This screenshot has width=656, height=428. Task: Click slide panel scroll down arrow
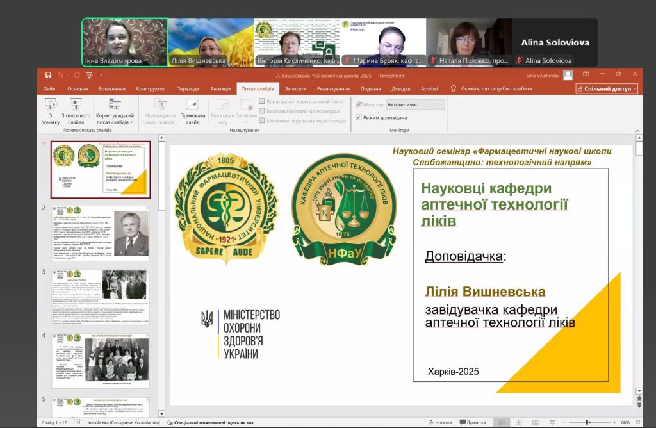[x=161, y=413]
